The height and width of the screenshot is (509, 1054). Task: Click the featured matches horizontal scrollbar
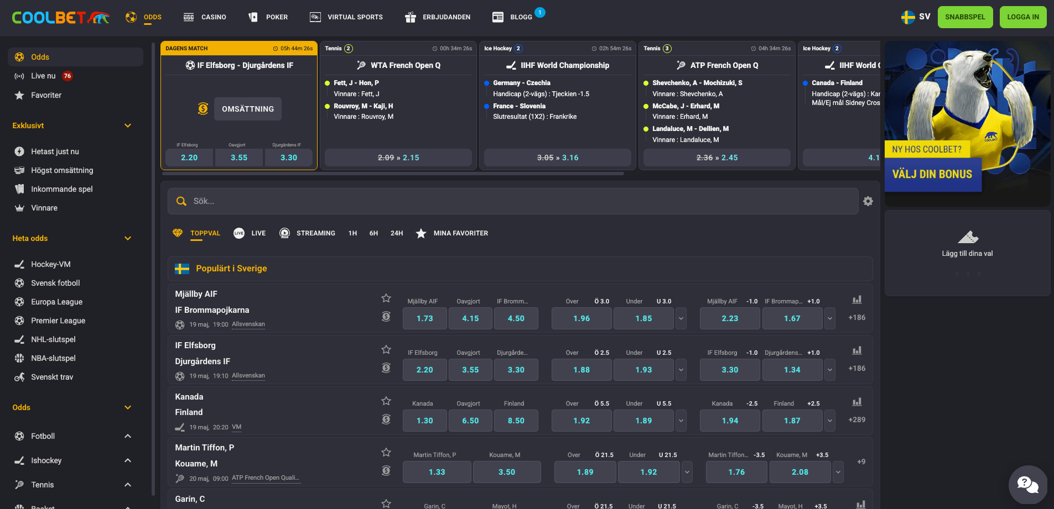coord(393,174)
